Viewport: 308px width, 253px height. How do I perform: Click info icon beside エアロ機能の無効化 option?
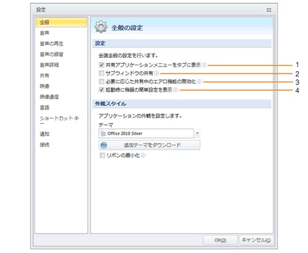(x=199, y=82)
